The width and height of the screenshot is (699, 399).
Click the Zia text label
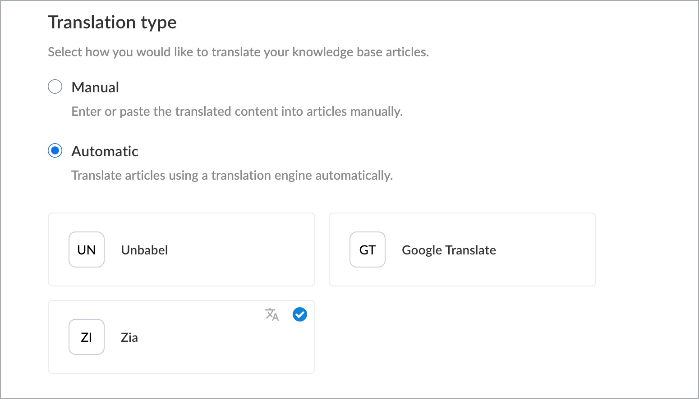(x=129, y=337)
